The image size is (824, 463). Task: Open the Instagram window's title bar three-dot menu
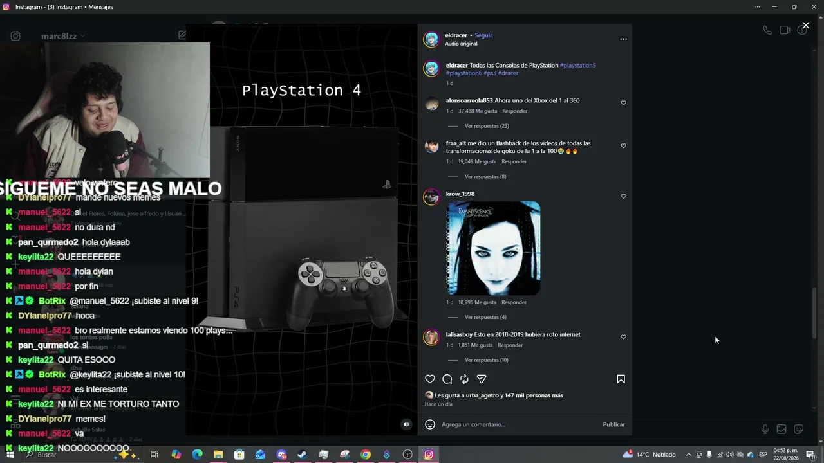coord(757,7)
